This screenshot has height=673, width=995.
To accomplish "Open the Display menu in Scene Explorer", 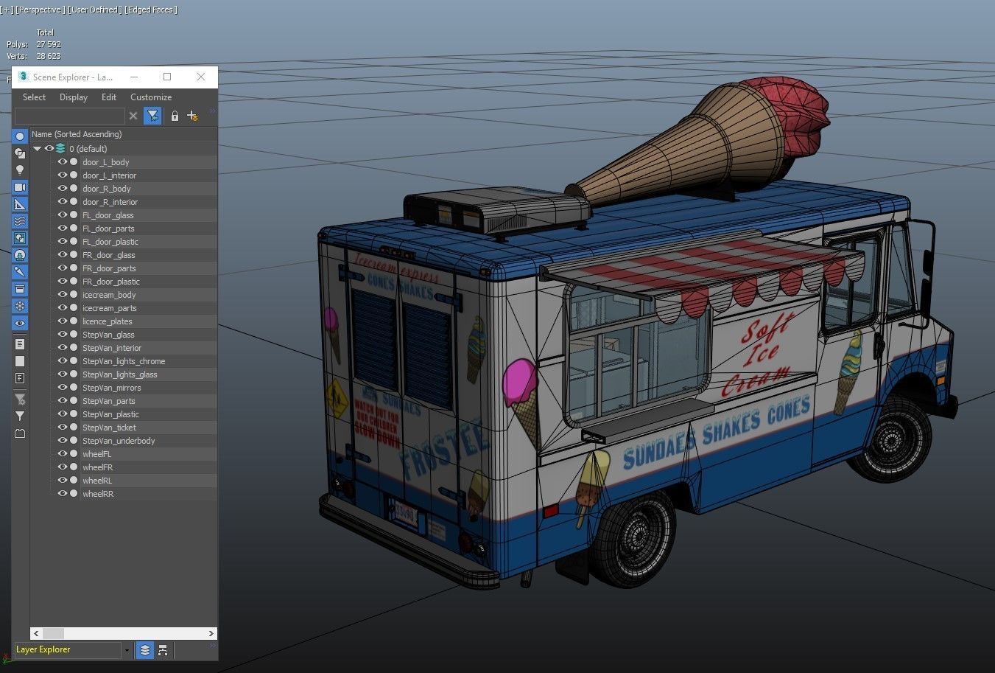I will pyautogui.click(x=74, y=97).
